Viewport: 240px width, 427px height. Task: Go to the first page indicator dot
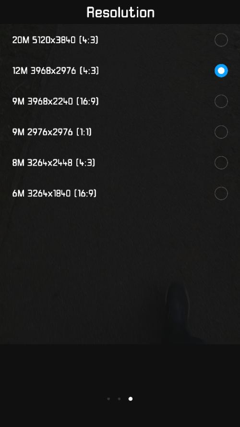point(108,399)
